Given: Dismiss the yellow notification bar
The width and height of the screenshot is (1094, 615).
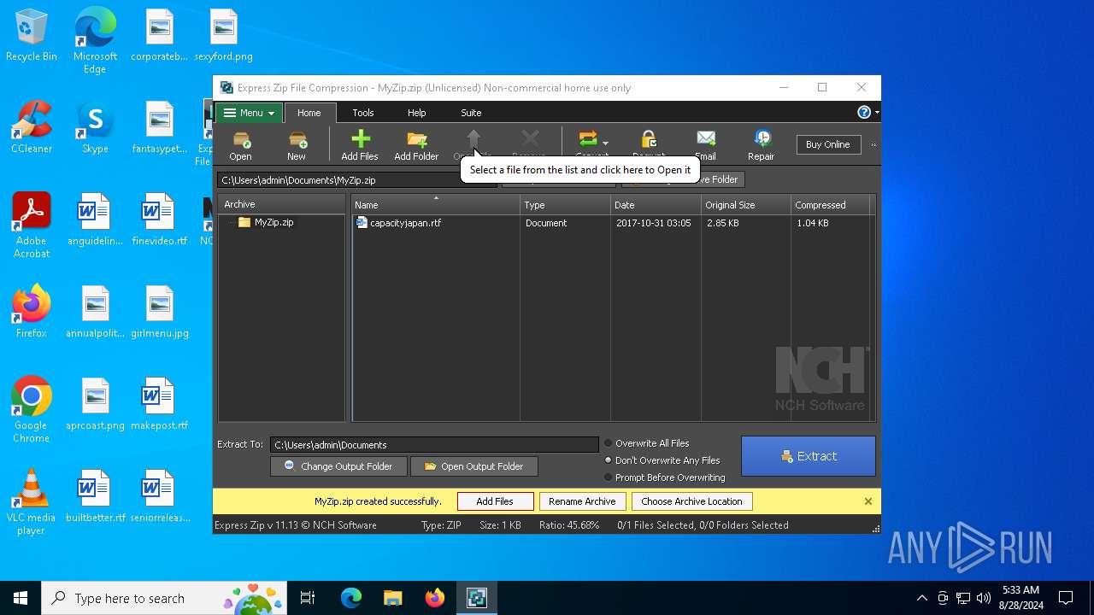Looking at the screenshot, I should click(x=868, y=501).
